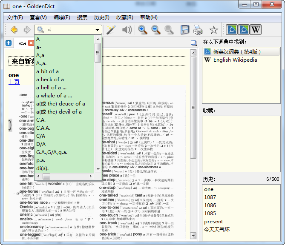This screenshot has width=285, height=245.
Task: Click the normal size zoom icon
Action: (x=169, y=30)
